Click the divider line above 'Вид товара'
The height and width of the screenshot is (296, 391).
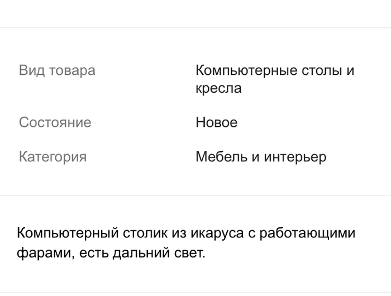[195, 27]
